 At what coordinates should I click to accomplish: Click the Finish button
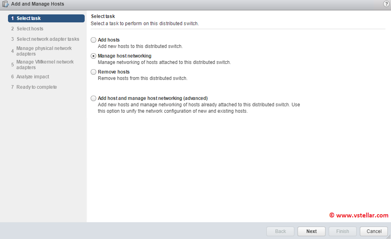click(343, 231)
